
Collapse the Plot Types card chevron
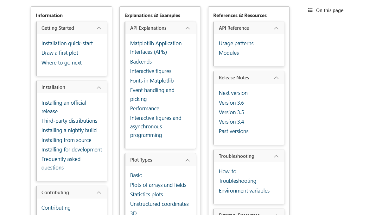click(188, 160)
